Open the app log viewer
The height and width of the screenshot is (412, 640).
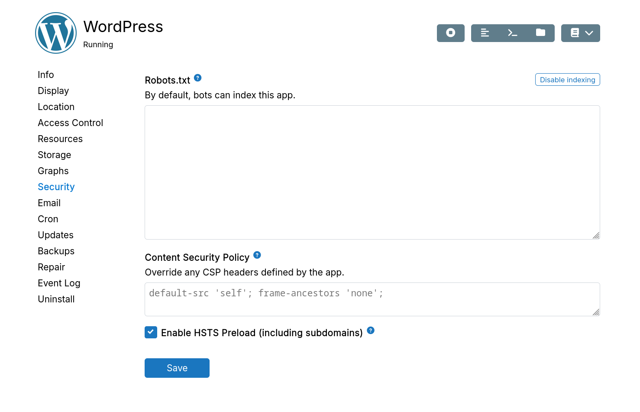point(485,33)
